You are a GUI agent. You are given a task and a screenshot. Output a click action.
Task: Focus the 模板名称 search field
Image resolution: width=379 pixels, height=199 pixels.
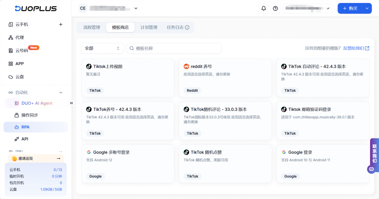pyautogui.click(x=174, y=48)
